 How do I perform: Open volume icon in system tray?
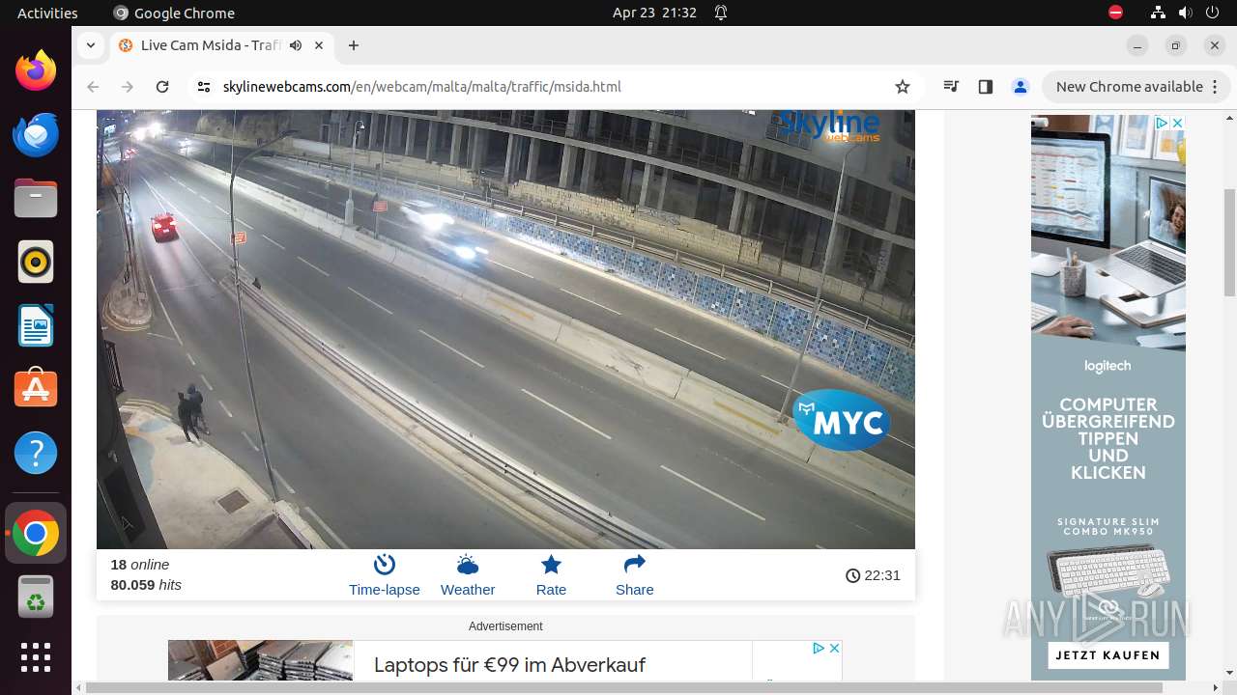pyautogui.click(x=1185, y=13)
